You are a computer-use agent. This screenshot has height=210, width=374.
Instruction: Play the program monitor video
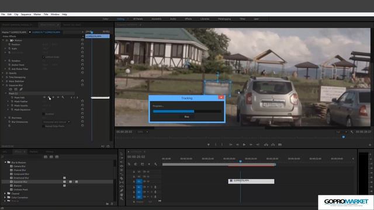[244, 145]
